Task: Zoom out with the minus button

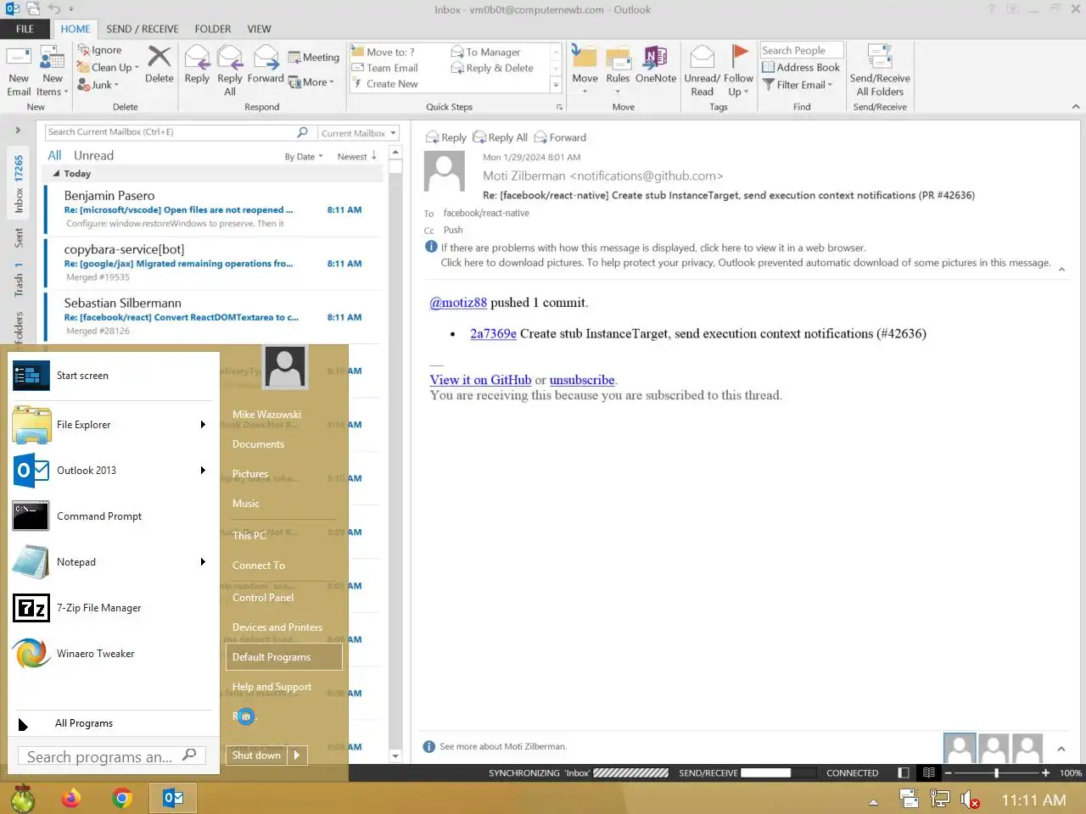Action: pos(949,773)
